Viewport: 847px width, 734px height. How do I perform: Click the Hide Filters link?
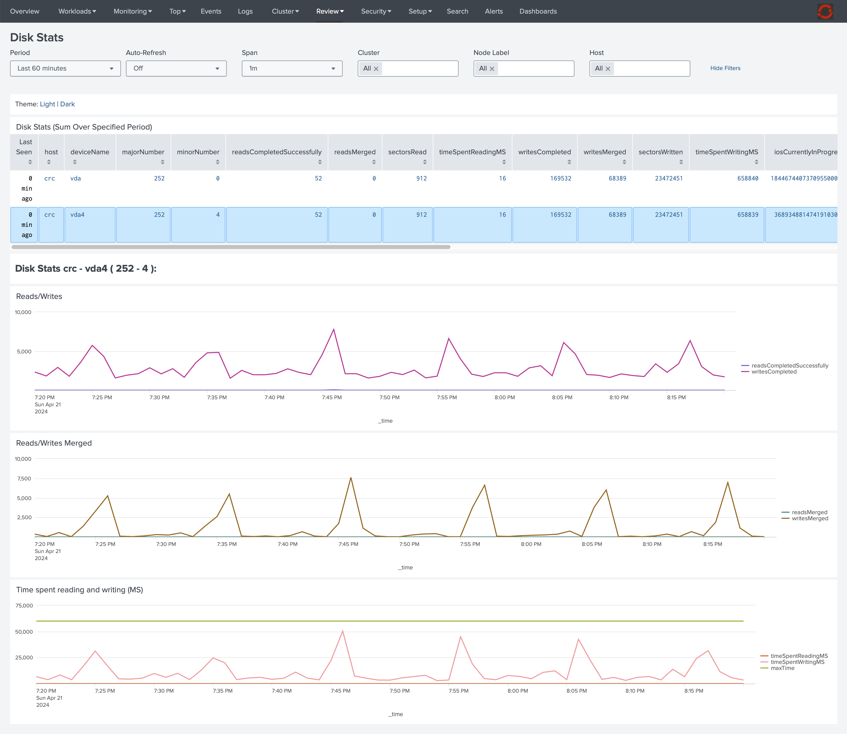click(725, 68)
